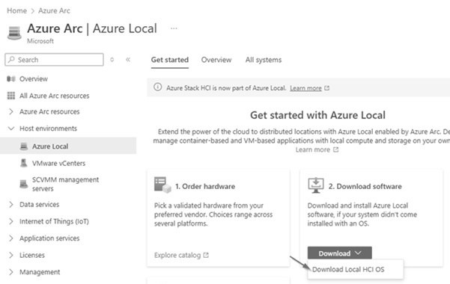Click external link icon under Get started description
This screenshot has height=284, width=450.
pos(335,149)
